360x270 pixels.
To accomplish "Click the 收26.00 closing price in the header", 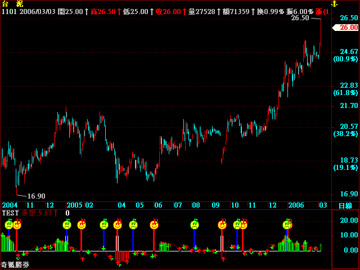I will pos(168,11).
